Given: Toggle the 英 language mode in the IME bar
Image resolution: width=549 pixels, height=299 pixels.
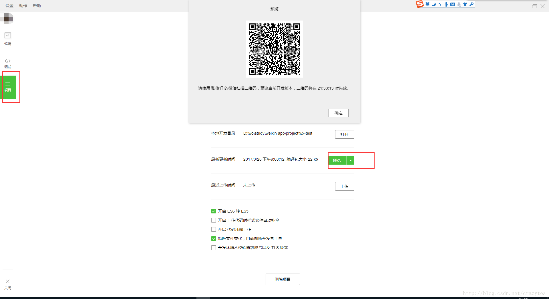Looking at the screenshot, I should (427, 4).
